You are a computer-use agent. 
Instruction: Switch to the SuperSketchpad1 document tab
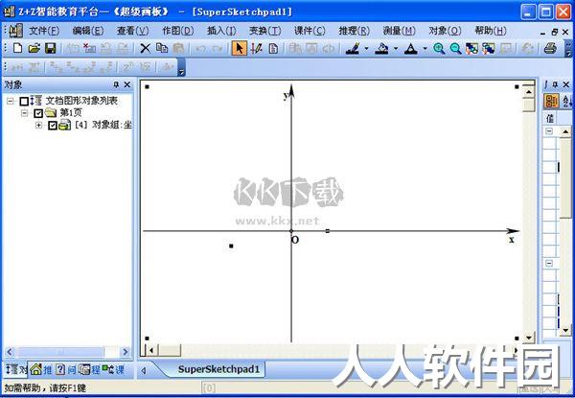coord(218,369)
